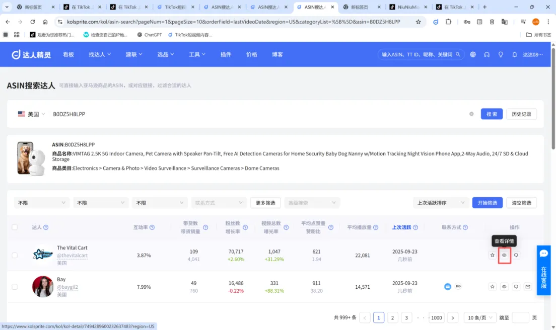556x330 pixels.
Task: Expand the 联系方式 filter dropdown
Action: 219,202
